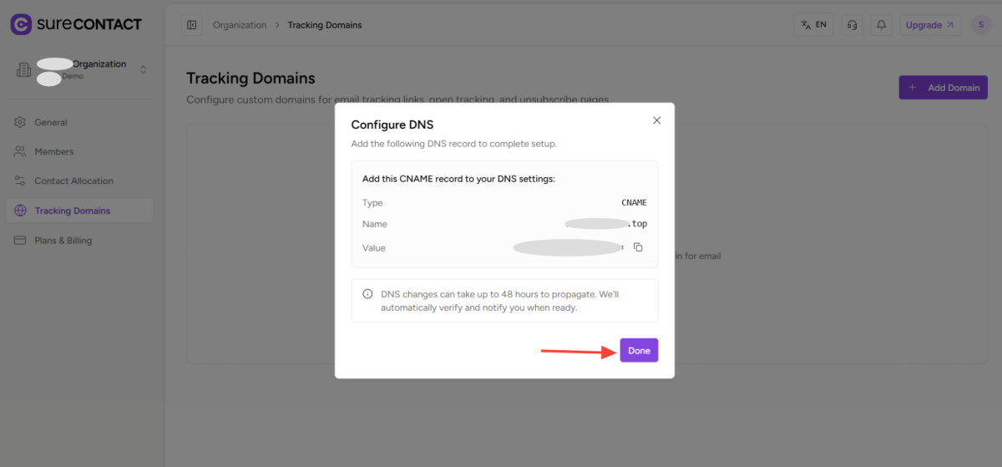Click the SureContact logo
Screen dimensions: 1002x467
click(76, 24)
